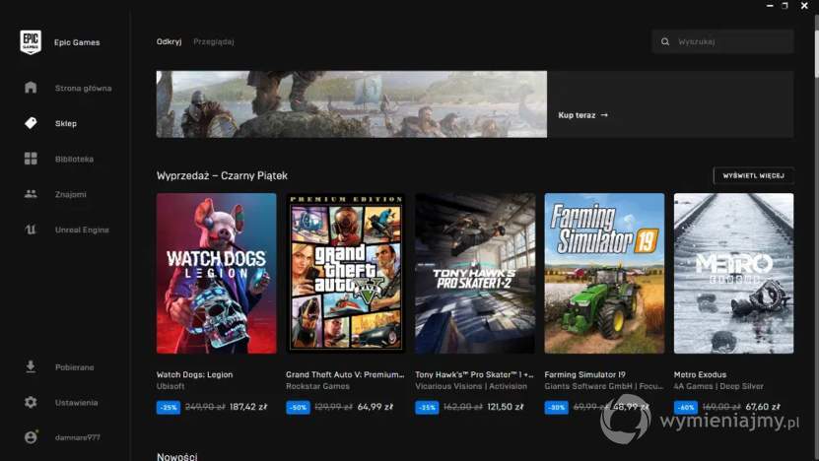Click the Watch Dogs: Legion title
The image size is (819, 461).
[194, 374]
